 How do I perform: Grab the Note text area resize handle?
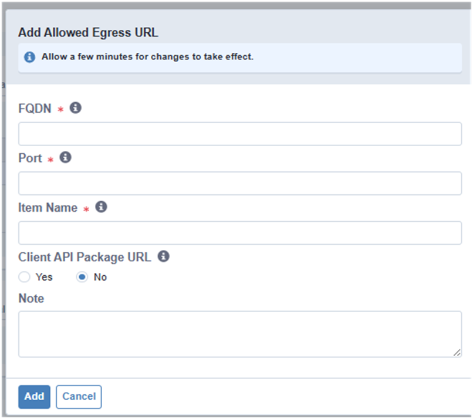coord(457,353)
